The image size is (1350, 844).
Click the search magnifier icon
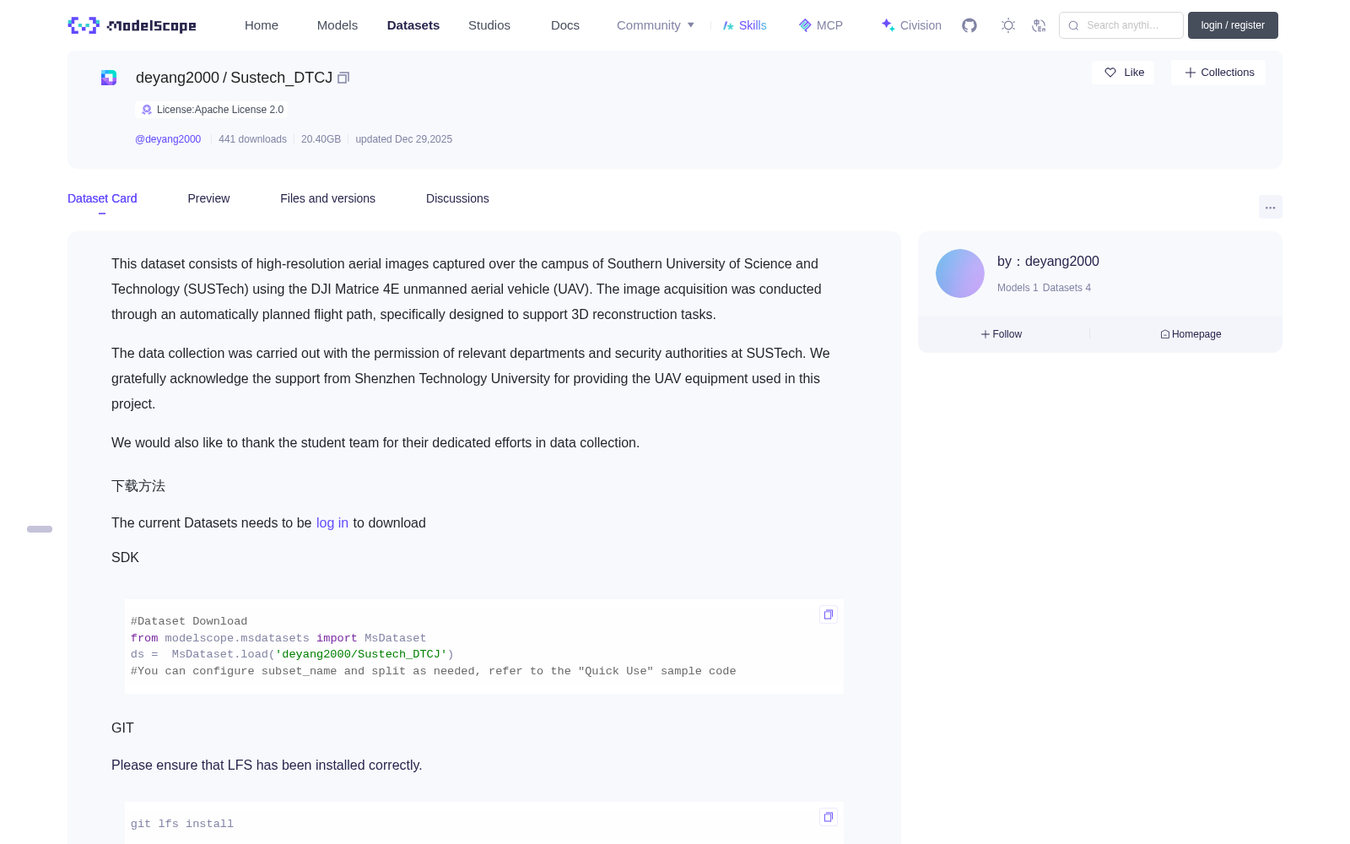1074,25
